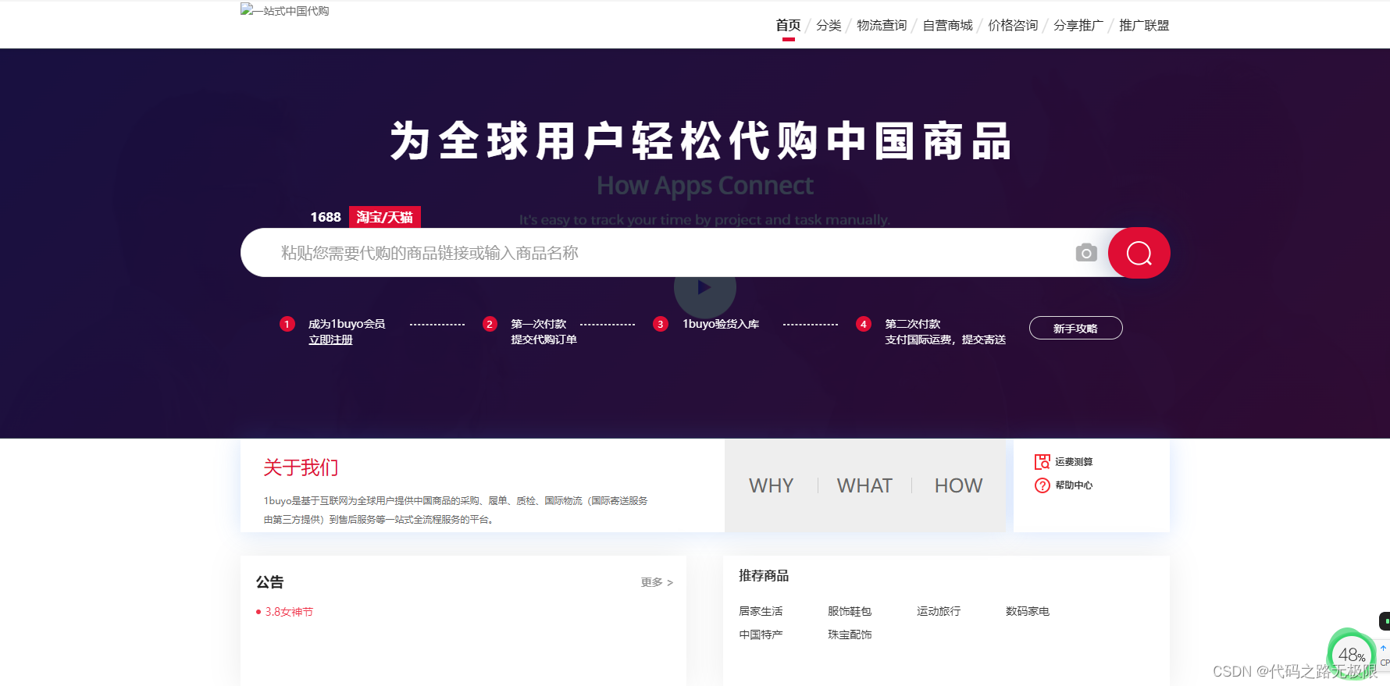Click the 公告 heading
This screenshot has height=686, width=1390.
pyautogui.click(x=269, y=582)
